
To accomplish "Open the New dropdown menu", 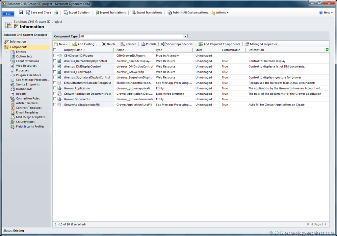I will click(61, 44).
